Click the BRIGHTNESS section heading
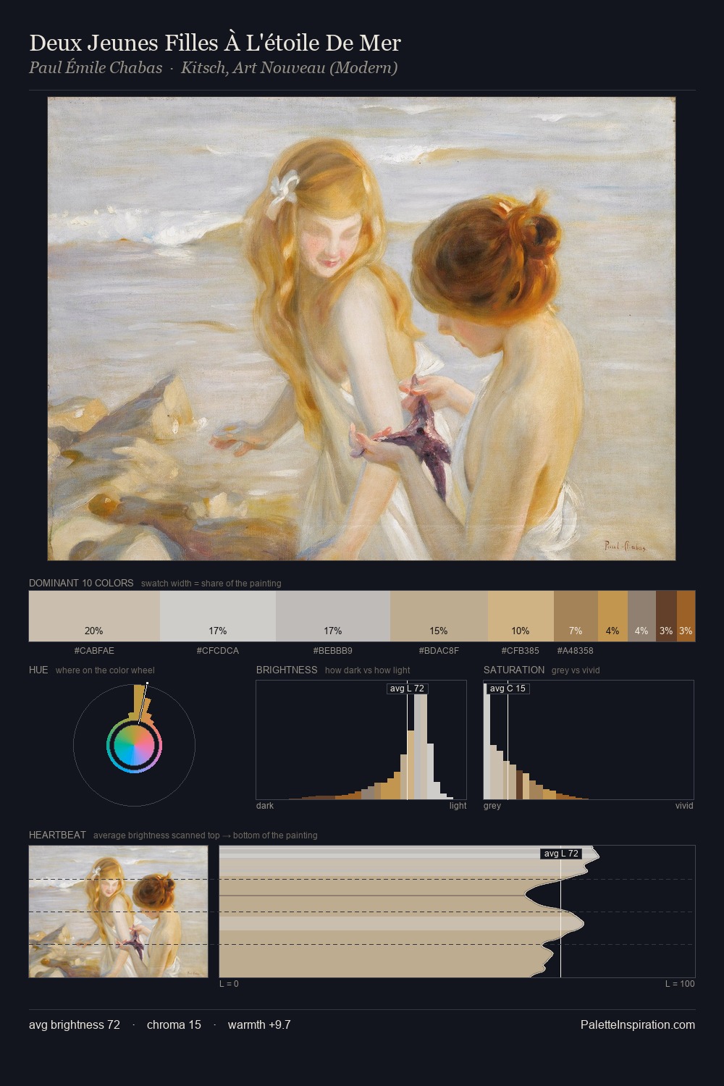 (287, 670)
